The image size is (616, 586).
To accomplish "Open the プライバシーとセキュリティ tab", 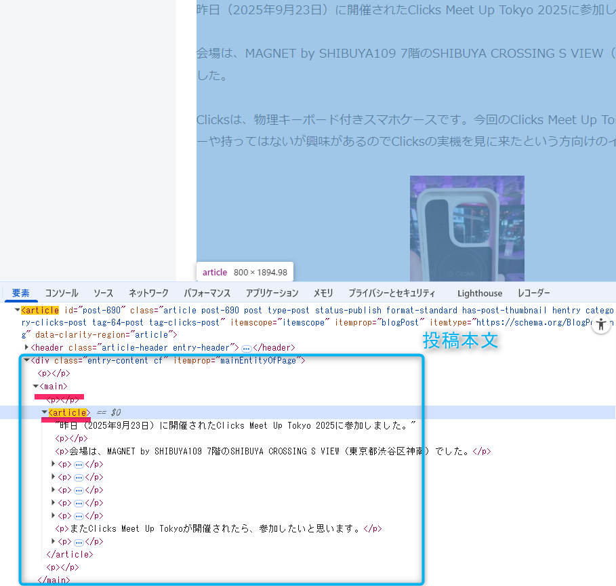I will [x=392, y=293].
